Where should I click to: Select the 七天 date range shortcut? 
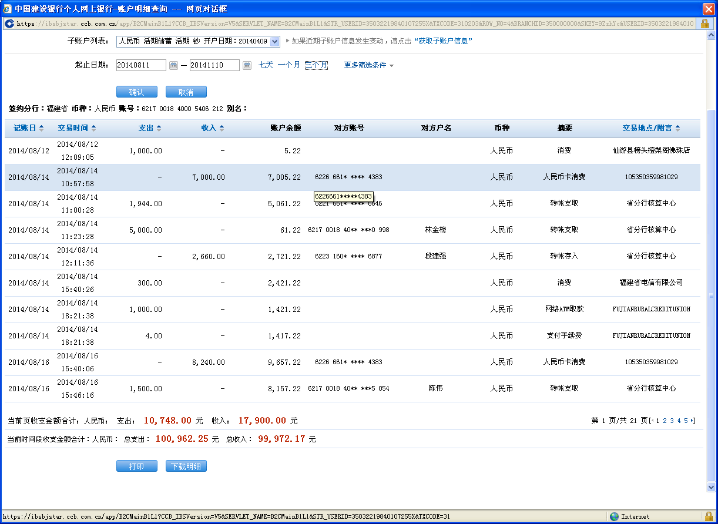(x=266, y=65)
